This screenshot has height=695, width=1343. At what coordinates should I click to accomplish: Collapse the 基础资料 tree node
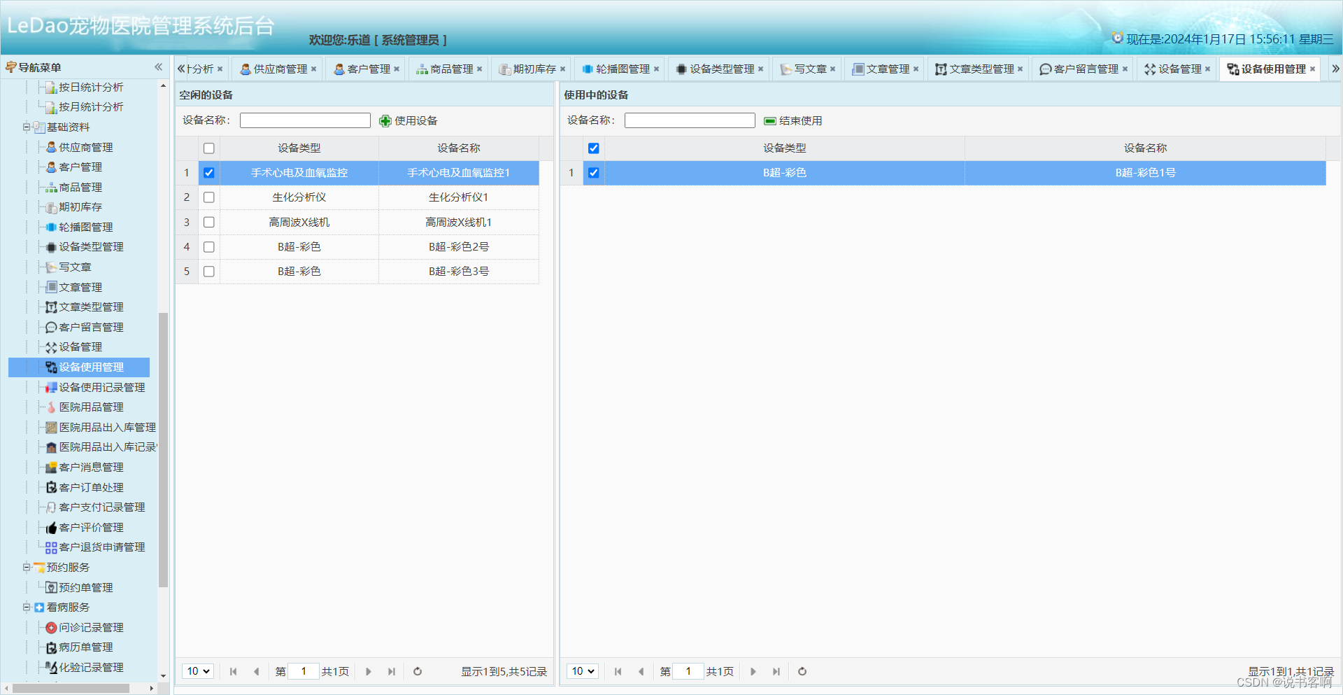[x=27, y=127]
